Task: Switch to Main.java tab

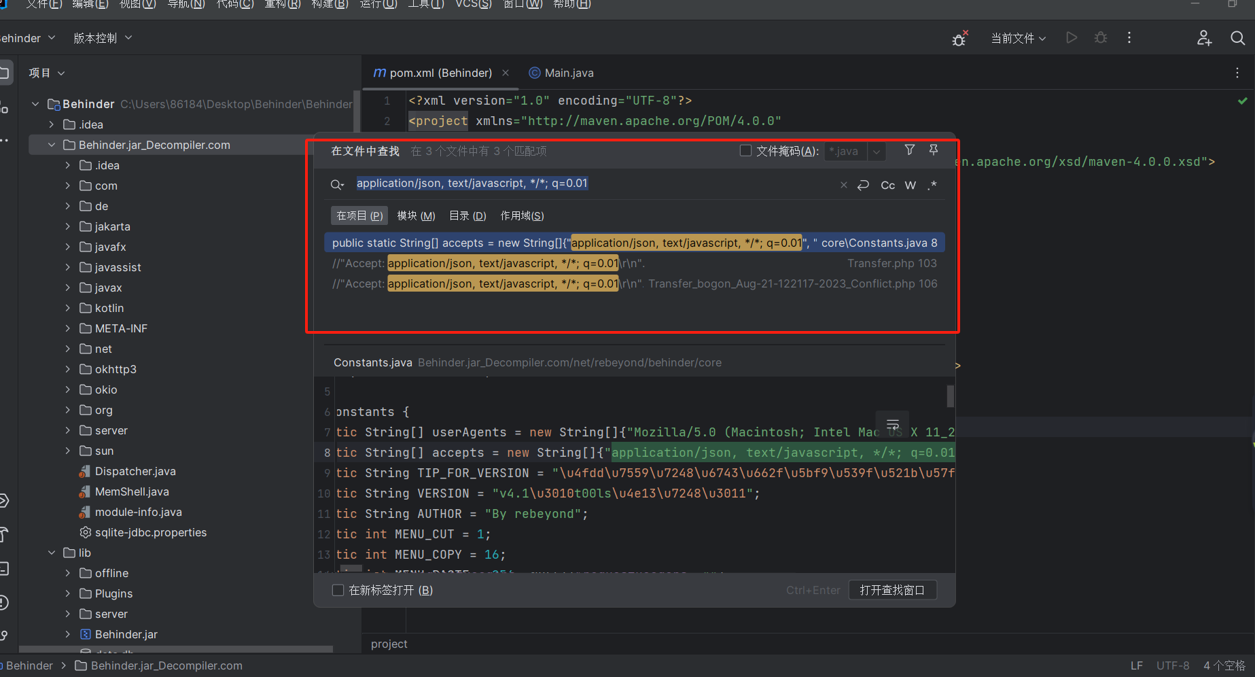Action: [x=561, y=73]
